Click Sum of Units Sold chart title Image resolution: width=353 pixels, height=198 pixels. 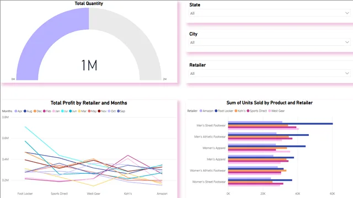click(270, 103)
